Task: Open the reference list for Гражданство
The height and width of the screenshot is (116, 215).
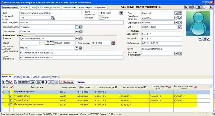Action: coord(81,32)
